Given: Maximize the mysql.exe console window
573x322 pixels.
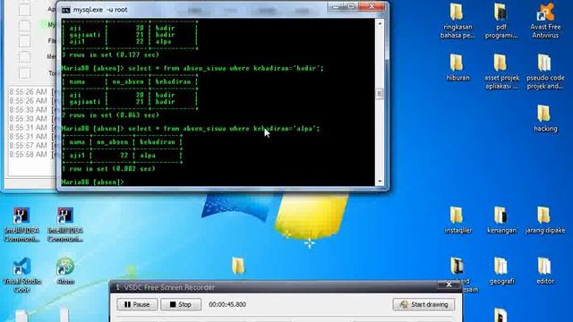Looking at the screenshot, I should [x=351, y=6].
